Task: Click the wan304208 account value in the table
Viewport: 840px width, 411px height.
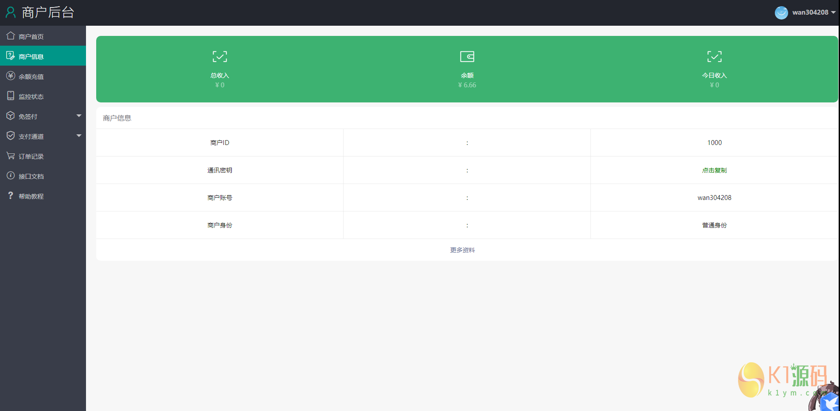Action: click(x=715, y=198)
